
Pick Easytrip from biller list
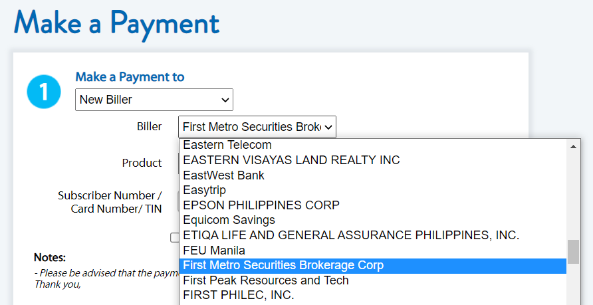point(204,190)
